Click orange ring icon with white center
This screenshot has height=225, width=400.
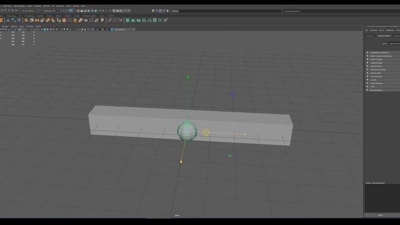click(x=64, y=20)
